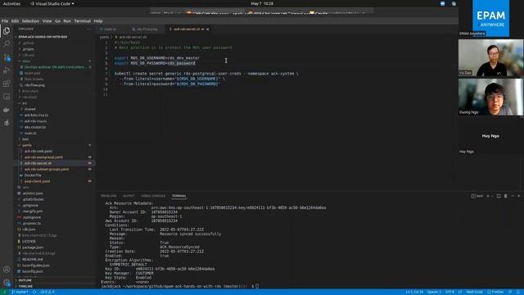Click the master branch indicator in status bar

(20, 292)
